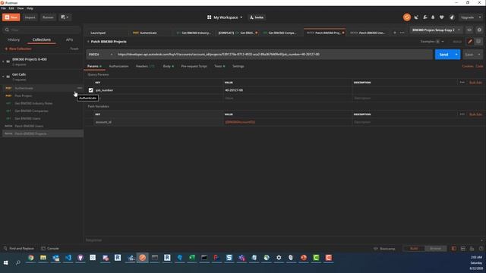Image resolution: width=486 pixels, height=273 pixels.
Task: Open the Console in status bar
Action: point(50,248)
